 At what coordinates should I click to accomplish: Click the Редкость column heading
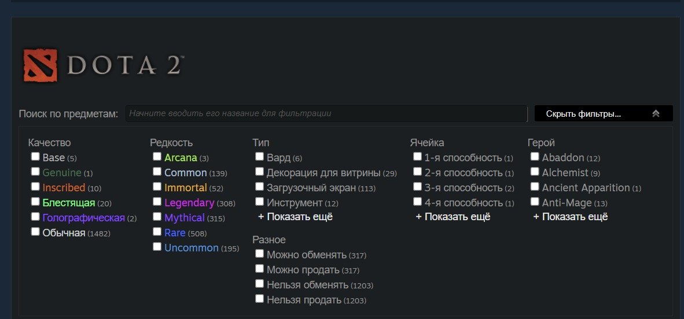[171, 143]
